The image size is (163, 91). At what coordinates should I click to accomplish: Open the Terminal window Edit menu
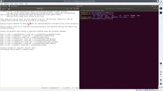coord(84,11)
